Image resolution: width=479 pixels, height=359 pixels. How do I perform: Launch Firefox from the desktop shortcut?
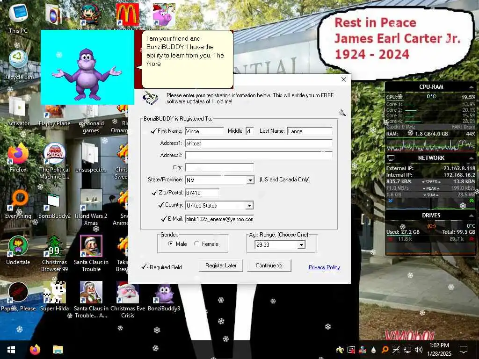coord(18,158)
